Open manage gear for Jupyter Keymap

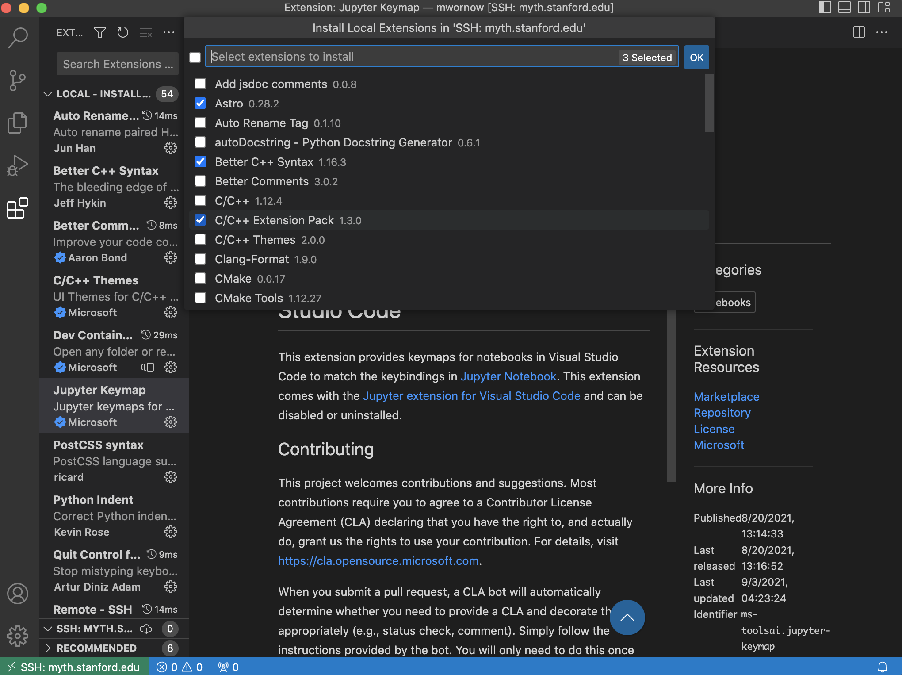coord(171,422)
